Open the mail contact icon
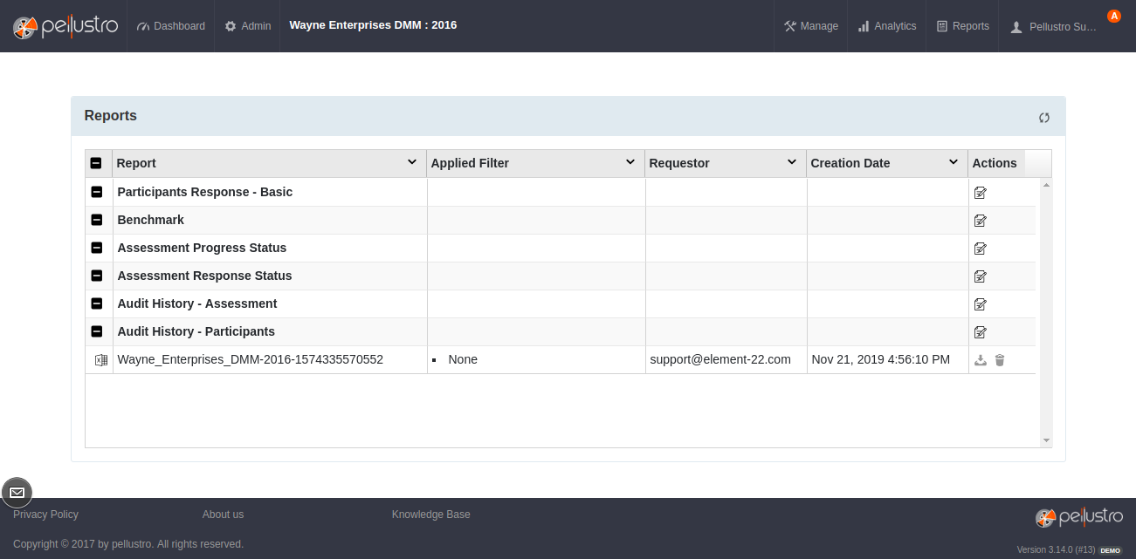This screenshot has width=1136, height=559. click(x=17, y=493)
